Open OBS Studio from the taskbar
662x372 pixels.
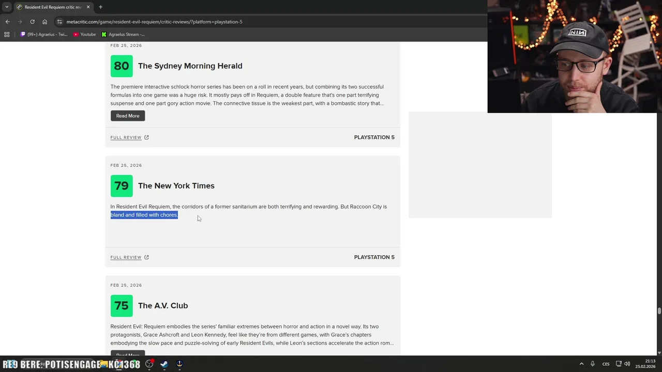point(149,364)
